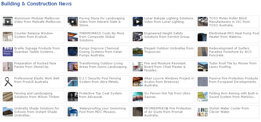Open Stylish Water Cooler from Clever Water link
The height and width of the screenshot is (122, 261).
click(x=229, y=110)
